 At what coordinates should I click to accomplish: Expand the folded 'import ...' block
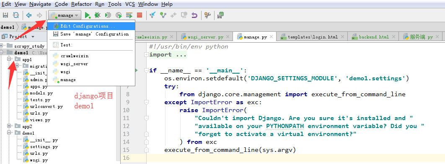pos(146,55)
